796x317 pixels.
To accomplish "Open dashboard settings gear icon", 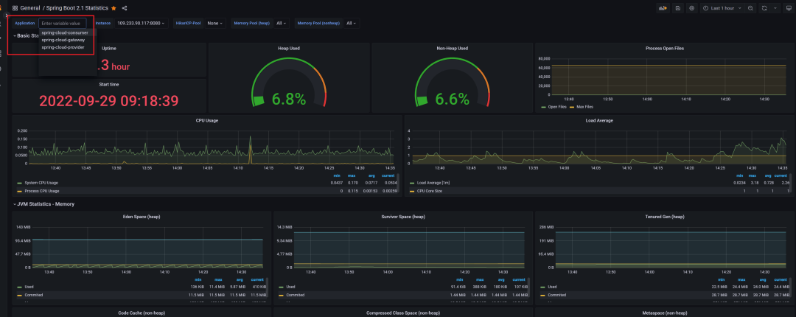I will (691, 8).
